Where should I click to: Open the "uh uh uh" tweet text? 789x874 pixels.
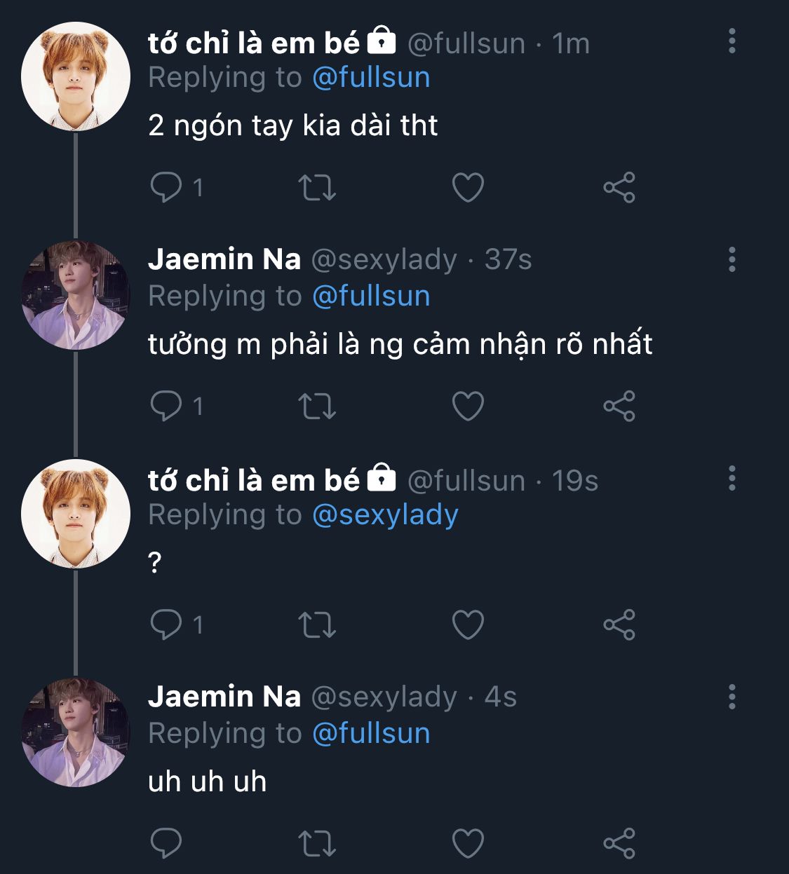pyautogui.click(x=208, y=781)
